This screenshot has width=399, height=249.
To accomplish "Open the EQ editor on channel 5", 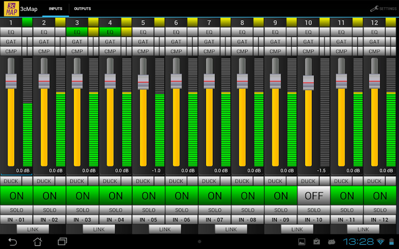I will (x=143, y=32).
